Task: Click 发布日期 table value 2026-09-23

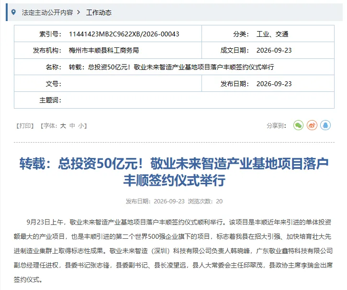Action: (274, 84)
